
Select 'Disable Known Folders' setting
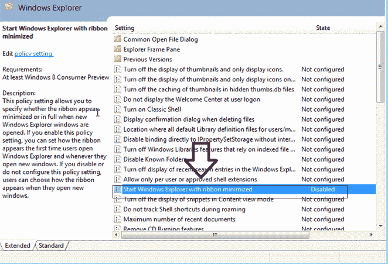point(155,159)
